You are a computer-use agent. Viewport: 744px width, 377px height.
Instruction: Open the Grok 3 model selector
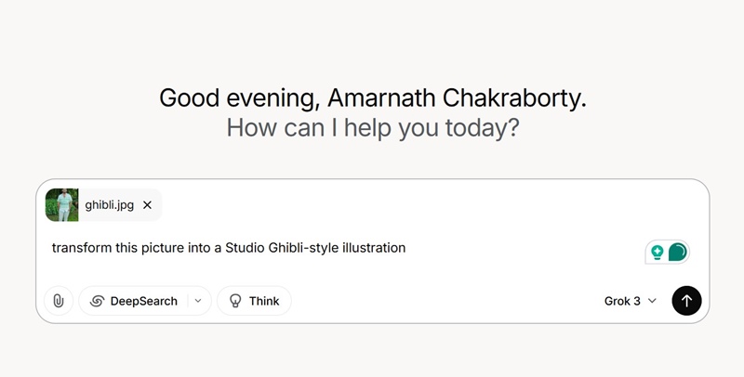(x=631, y=301)
